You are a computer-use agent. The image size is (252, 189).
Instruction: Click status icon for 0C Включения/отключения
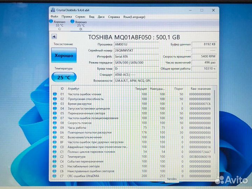pyautogui.click(x=55, y=137)
